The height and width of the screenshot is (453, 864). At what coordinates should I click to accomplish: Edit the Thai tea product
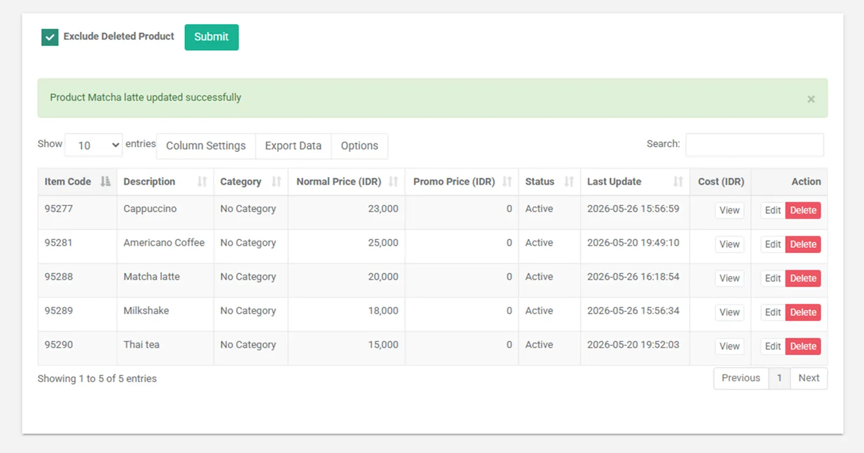pyautogui.click(x=773, y=347)
